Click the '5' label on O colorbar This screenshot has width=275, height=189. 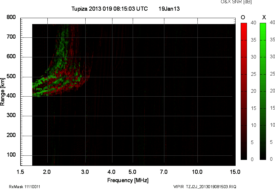pyautogui.click(x=252, y=142)
